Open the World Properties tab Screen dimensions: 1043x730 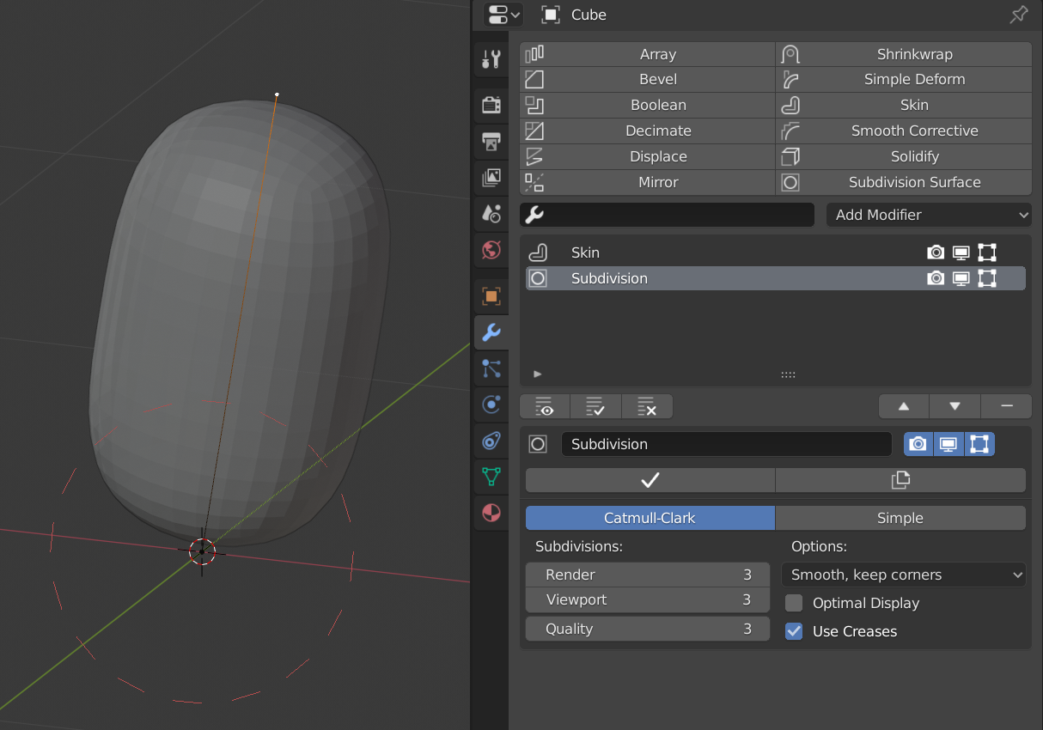(491, 250)
